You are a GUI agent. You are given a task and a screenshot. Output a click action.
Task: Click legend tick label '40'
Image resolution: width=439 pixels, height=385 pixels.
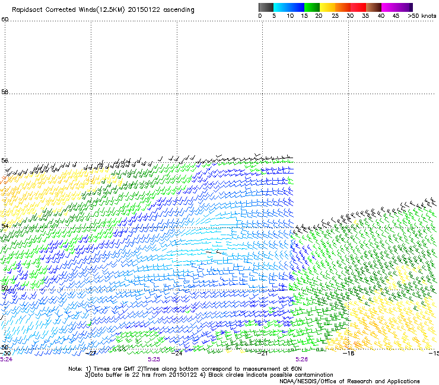[x=381, y=16]
